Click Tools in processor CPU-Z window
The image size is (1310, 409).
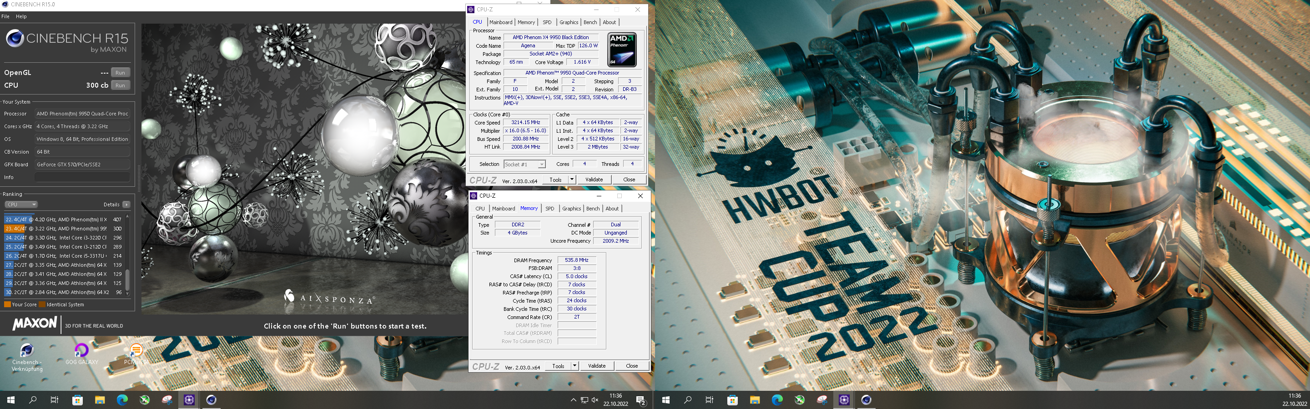tap(555, 180)
